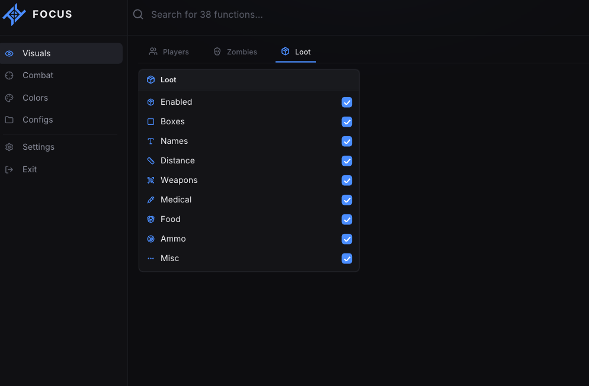This screenshot has width=589, height=386.
Task: Click the FOCUS diamond logo icon
Action: tap(14, 15)
